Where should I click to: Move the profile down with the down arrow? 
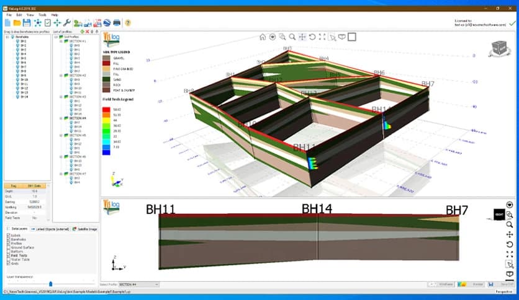[x=97, y=32]
